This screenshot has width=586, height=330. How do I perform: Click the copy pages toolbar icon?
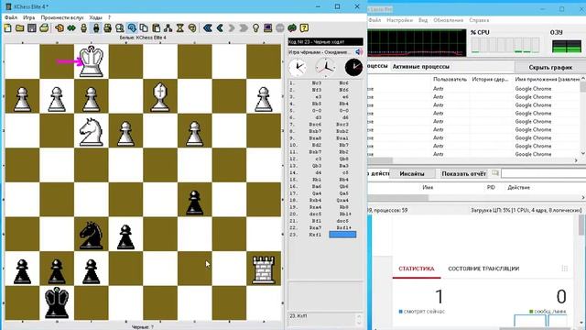(144, 28)
